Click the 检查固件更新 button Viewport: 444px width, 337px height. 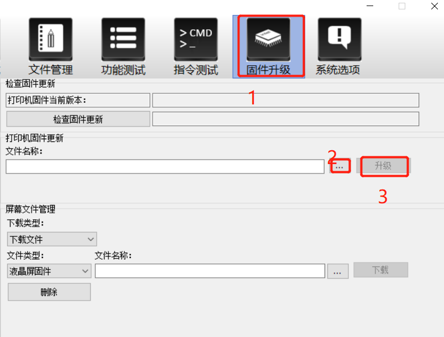click(78, 119)
